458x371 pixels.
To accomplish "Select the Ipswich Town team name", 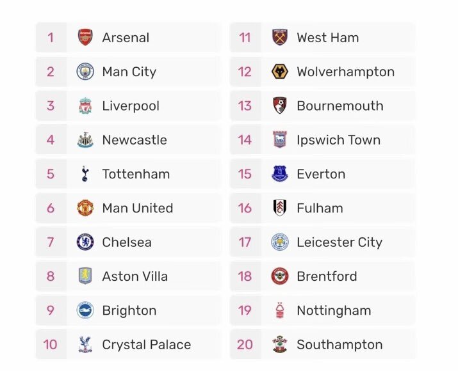I will coord(339,140).
